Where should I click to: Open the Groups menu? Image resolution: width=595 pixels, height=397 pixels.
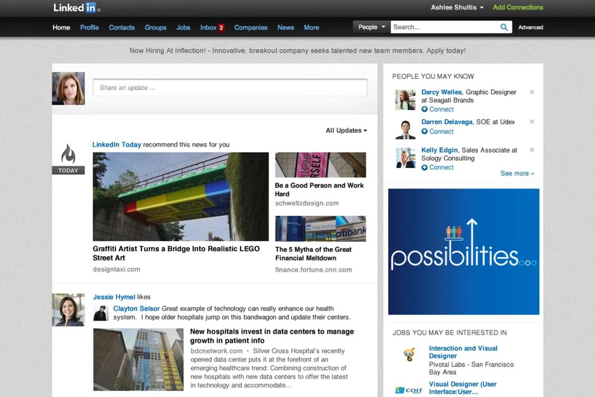155,27
